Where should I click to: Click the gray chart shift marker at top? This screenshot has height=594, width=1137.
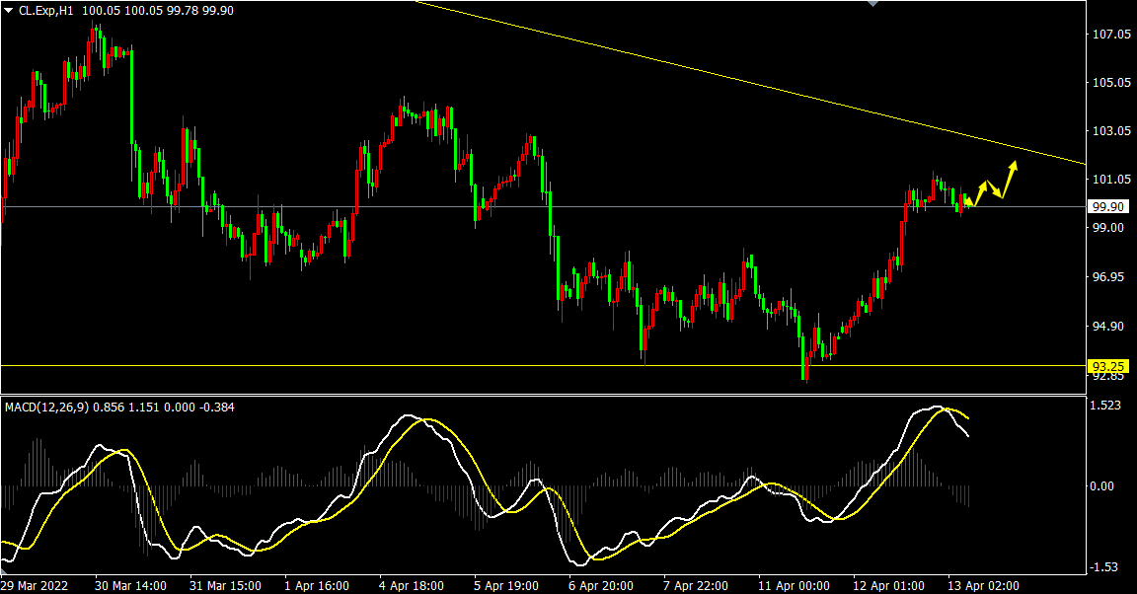coord(872,4)
